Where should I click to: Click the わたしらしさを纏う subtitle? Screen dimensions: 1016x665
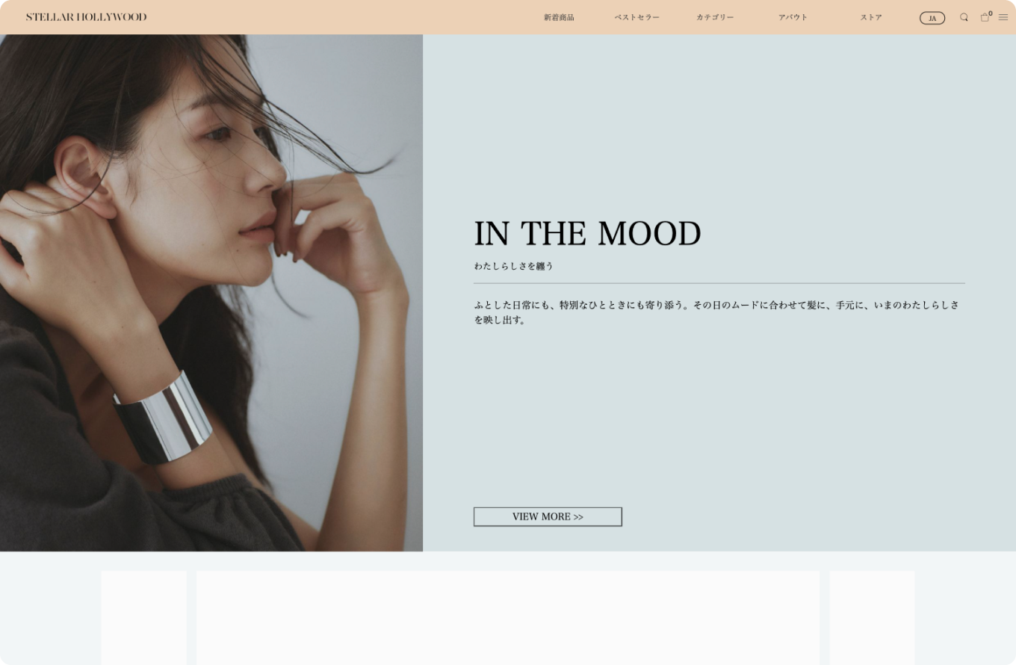pos(513,266)
